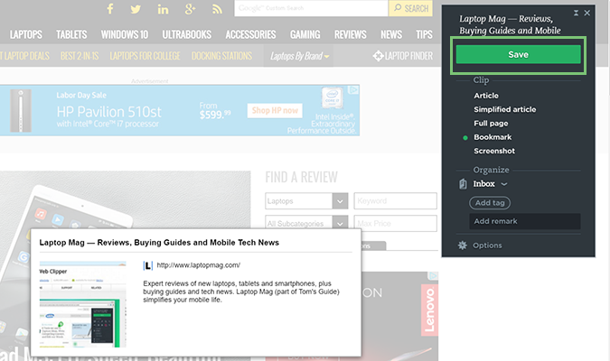Image resolution: width=610 pixels, height=361 pixels.
Task: Click the Laptop Finder crosshair icon
Action: [x=378, y=56]
